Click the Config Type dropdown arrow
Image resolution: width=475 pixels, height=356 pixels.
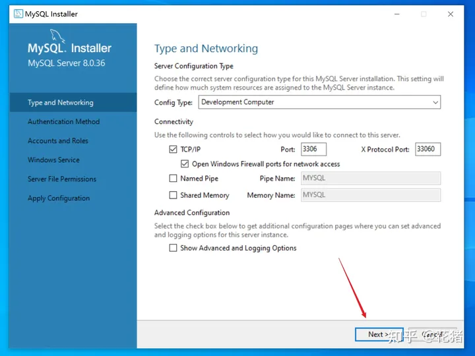pyautogui.click(x=435, y=102)
